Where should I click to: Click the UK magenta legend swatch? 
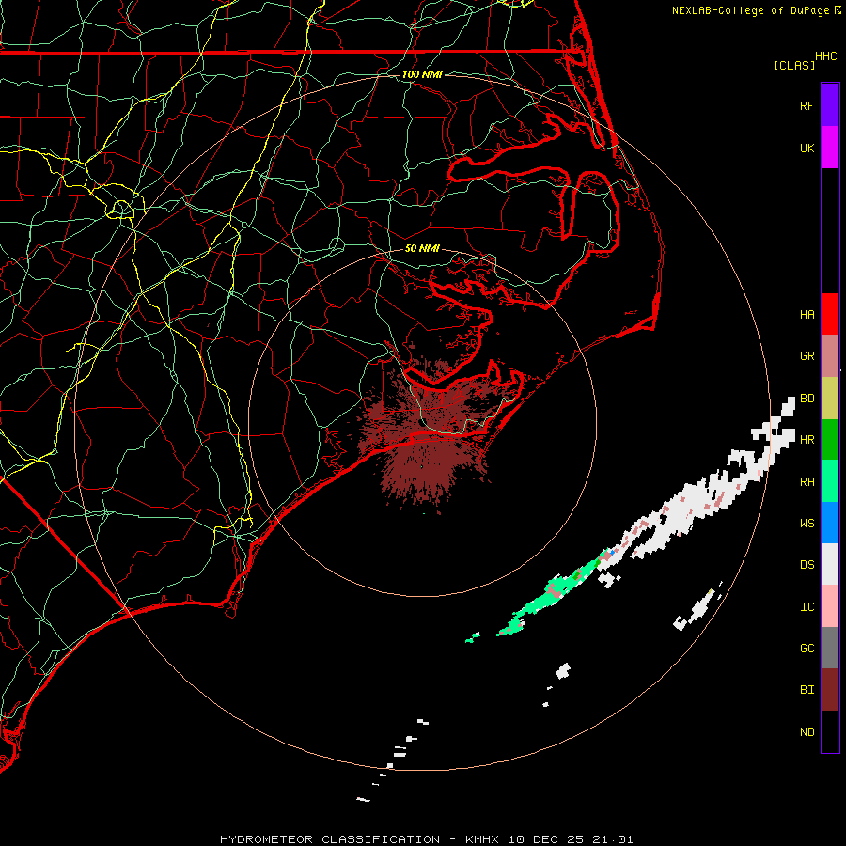830,148
